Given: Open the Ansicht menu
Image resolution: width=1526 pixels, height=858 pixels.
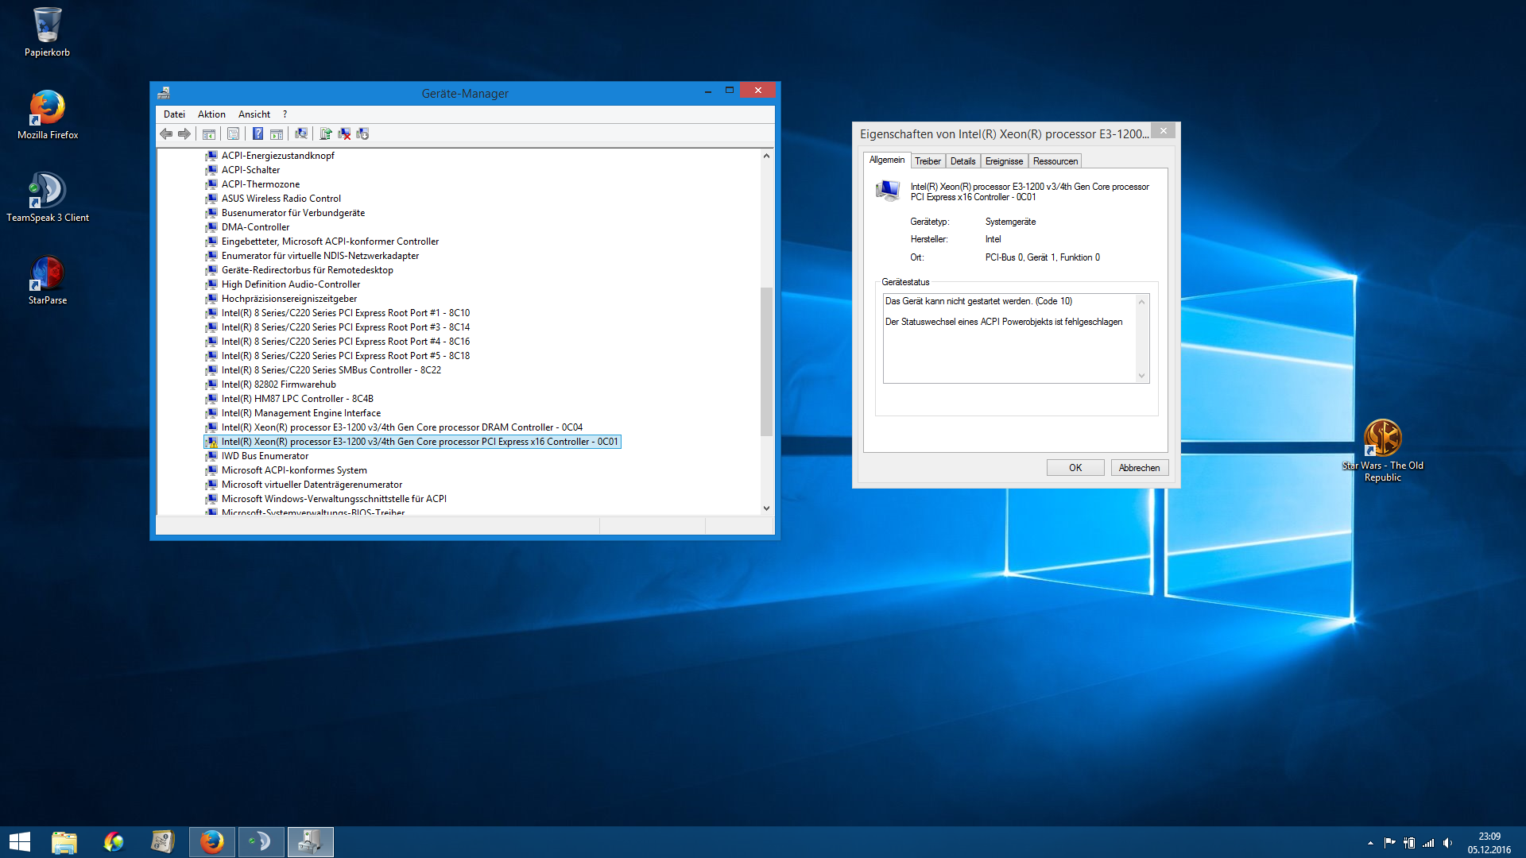Looking at the screenshot, I should pos(254,114).
